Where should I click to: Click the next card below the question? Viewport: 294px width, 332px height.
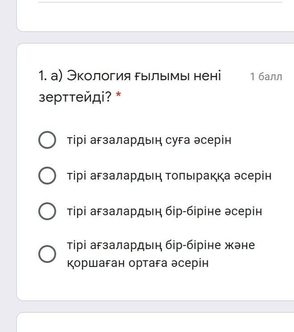point(156,323)
